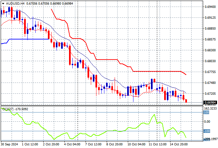Click price level 0.68300 on the price scale
The image size is (218, 148).
210,50
